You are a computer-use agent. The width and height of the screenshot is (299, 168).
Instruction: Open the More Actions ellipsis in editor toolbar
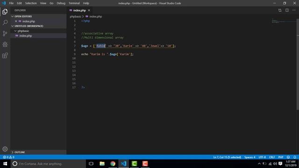[x=294, y=10]
